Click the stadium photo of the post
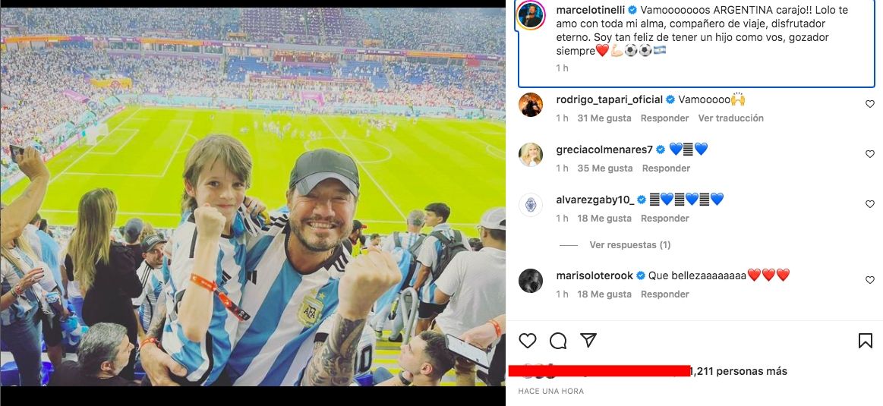This screenshot has height=406, width=883. point(253,197)
